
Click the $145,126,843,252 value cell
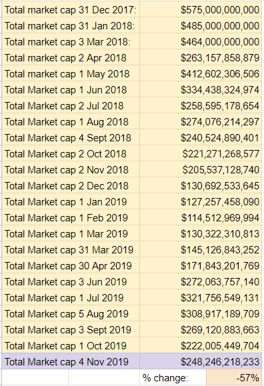tap(201, 250)
